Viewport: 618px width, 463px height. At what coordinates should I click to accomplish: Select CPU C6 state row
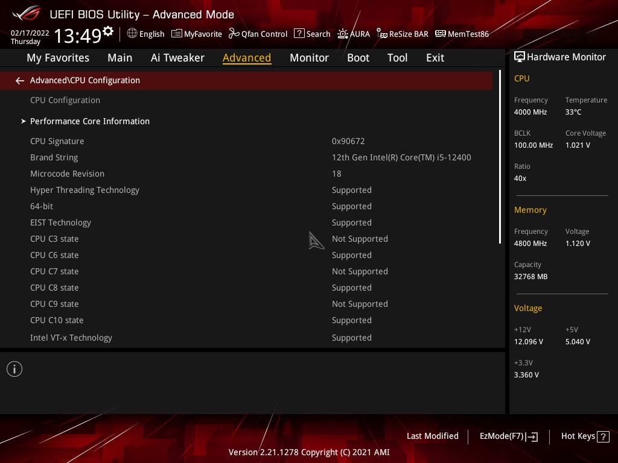coord(246,255)
